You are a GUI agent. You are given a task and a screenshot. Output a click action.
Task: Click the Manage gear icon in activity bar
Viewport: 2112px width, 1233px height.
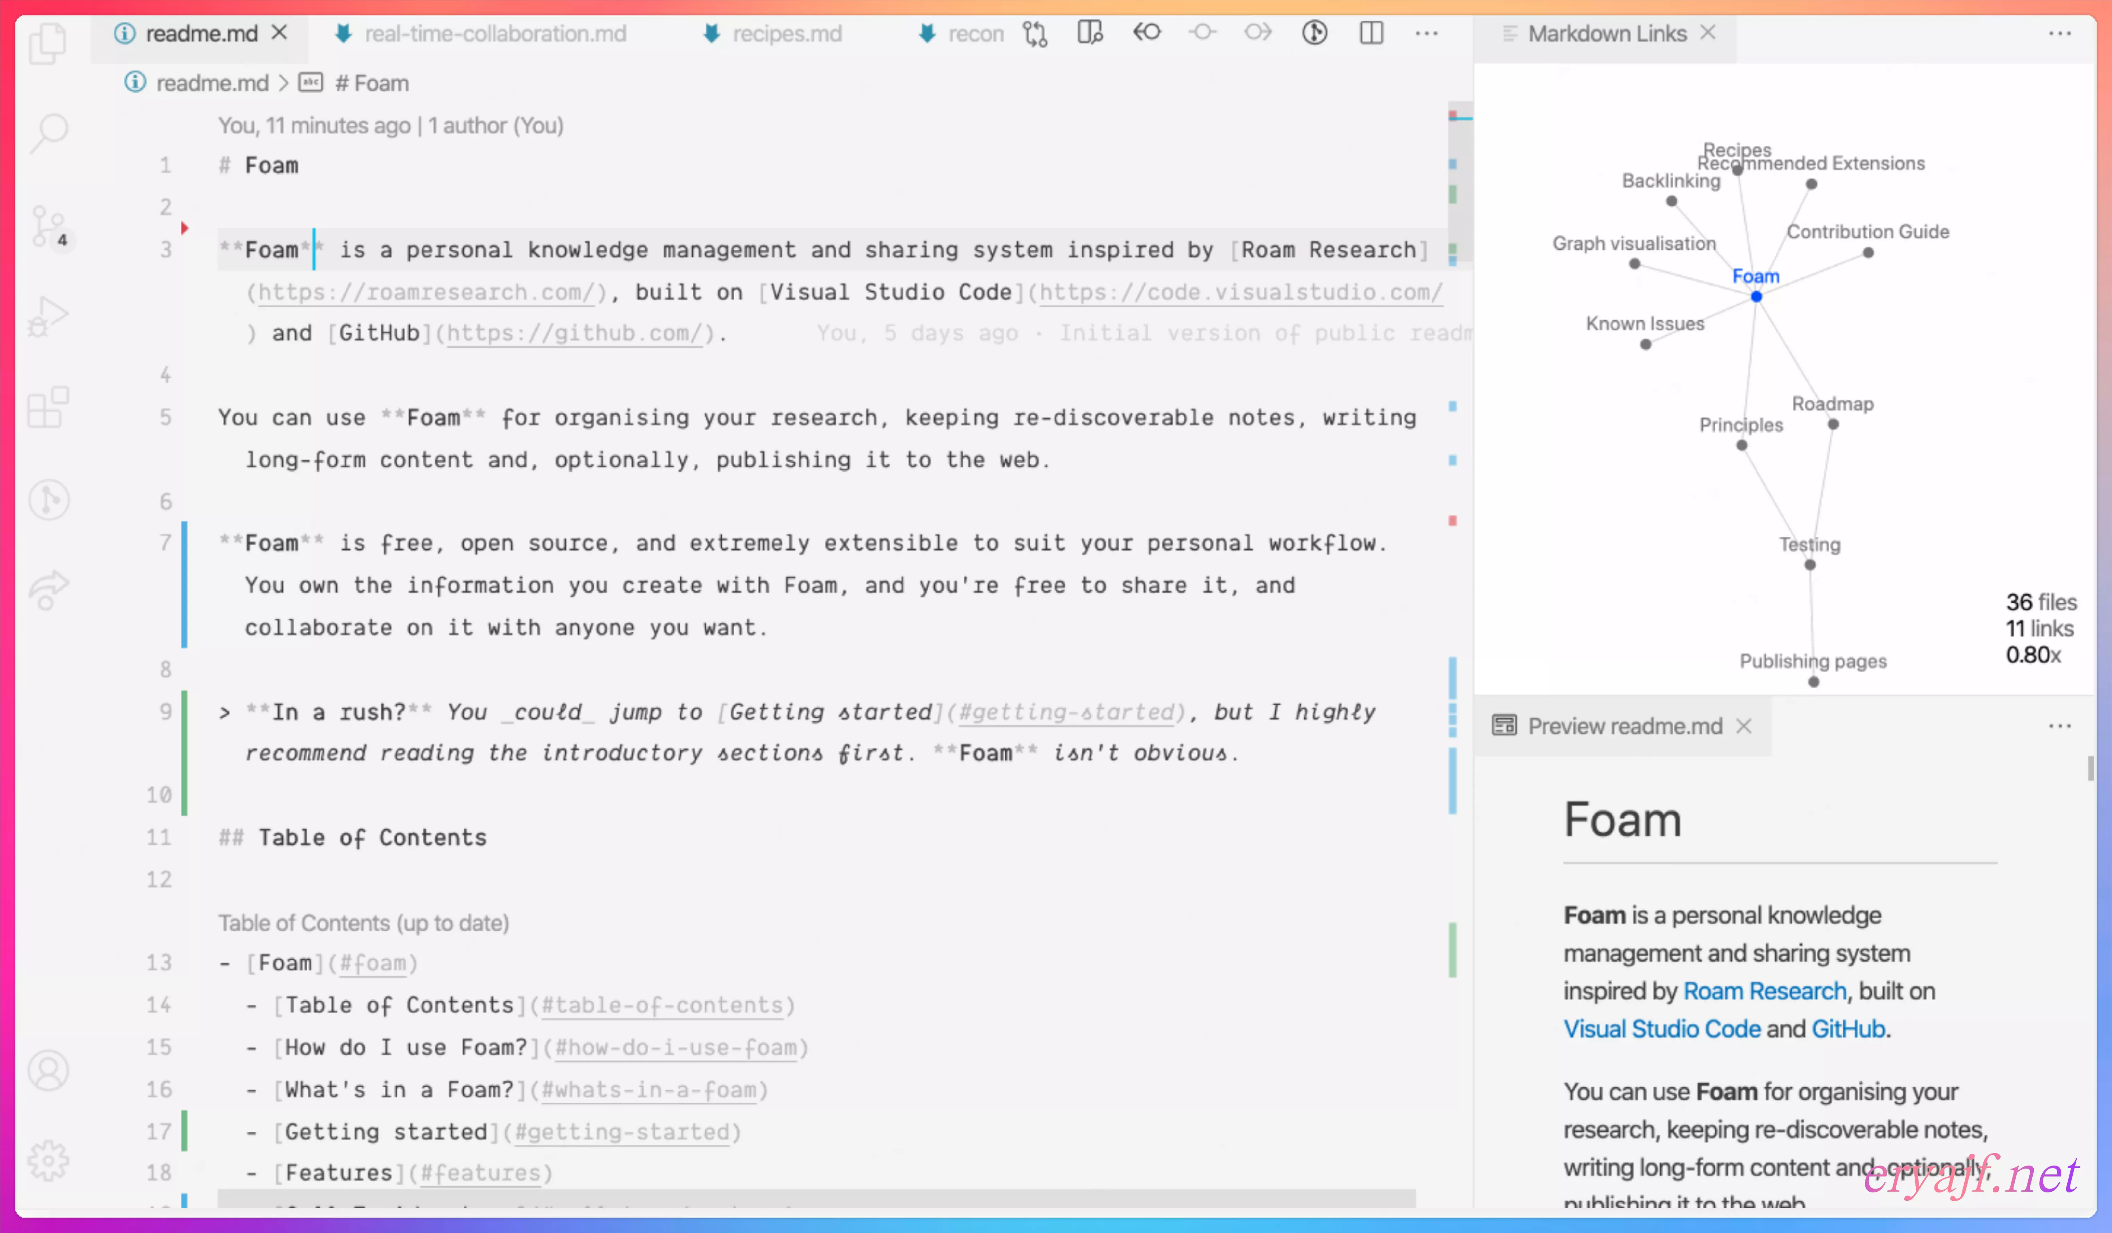click(x=49, y=1161)
